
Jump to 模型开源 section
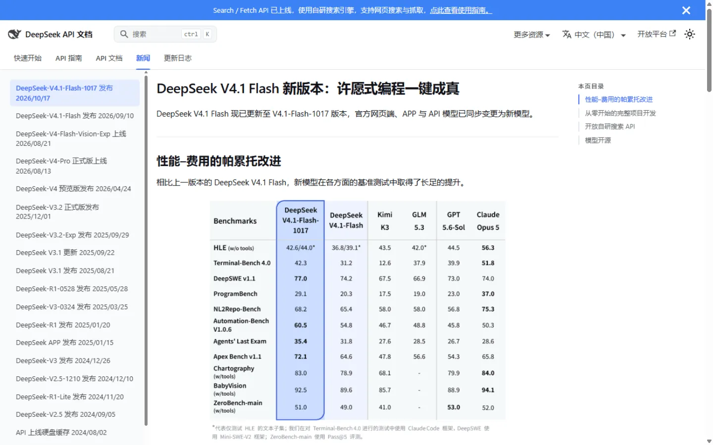coord(598,140)
